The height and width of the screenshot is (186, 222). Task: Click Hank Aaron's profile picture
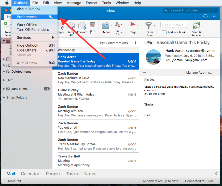click(x=154, y=57)
